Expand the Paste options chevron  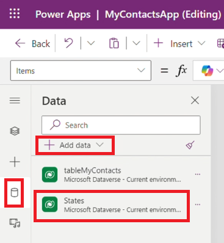pyautogui.click(x=136, y=43)
